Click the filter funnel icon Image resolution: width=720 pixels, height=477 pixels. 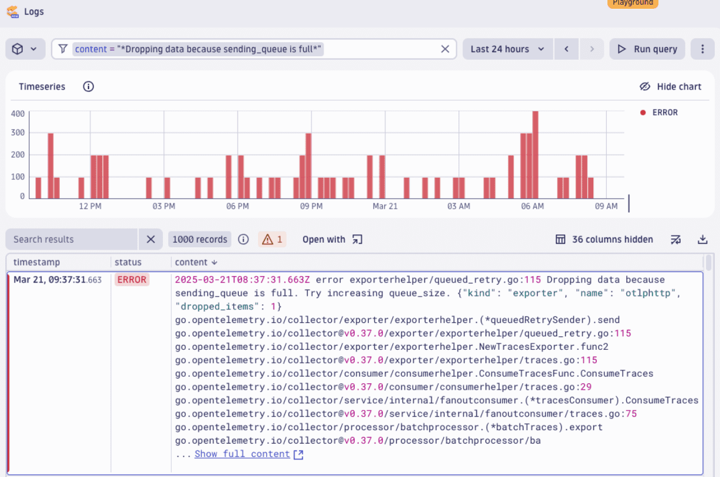pos(63,49)
